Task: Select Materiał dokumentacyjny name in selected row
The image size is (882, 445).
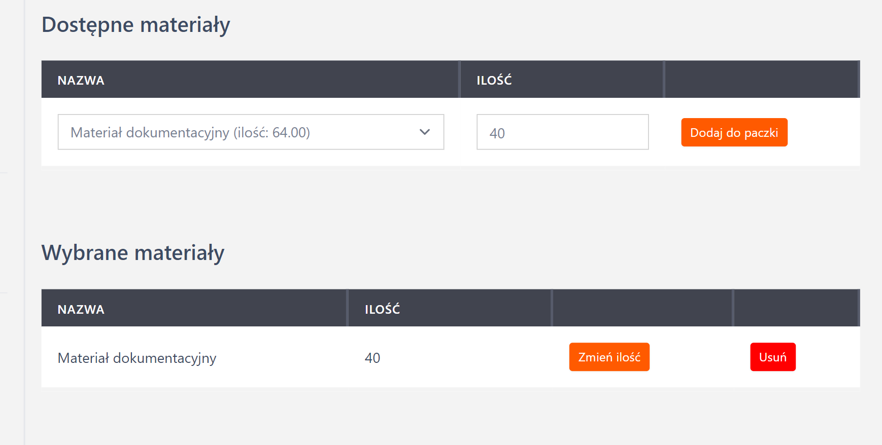Action: click(137, 358)
